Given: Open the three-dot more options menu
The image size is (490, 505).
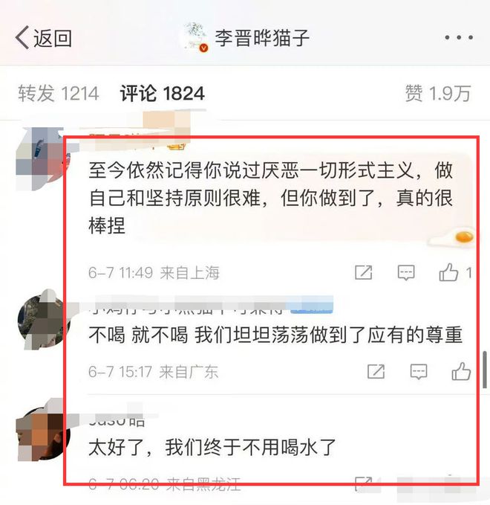Looking at the screenshot, I should (459, 37).
